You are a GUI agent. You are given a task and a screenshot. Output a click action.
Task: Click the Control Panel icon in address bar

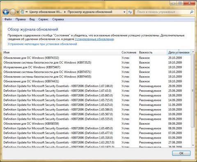click(23, 12)
